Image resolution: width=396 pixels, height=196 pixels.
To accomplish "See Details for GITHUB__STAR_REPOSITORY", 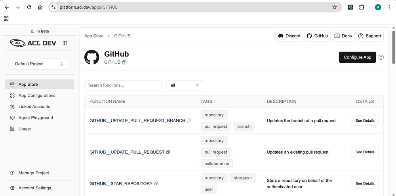I will 365,184.
